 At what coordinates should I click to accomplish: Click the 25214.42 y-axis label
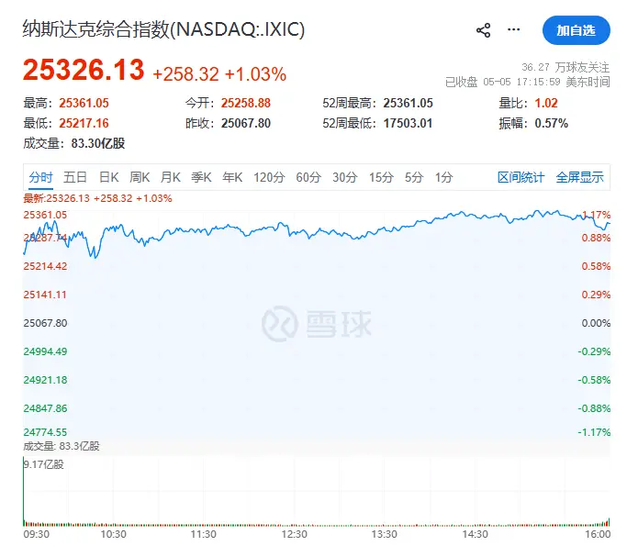click(45, 266)
